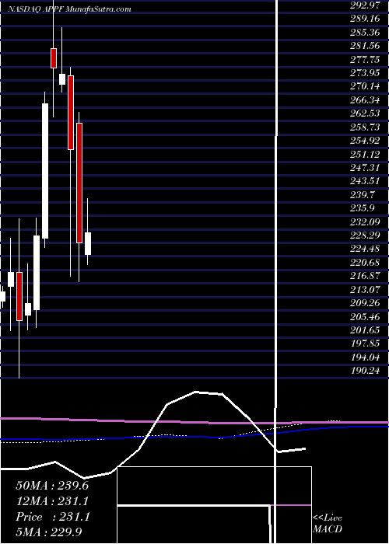
Task: Click the 12MA : 231.1 readout
Action: point(52,501)
